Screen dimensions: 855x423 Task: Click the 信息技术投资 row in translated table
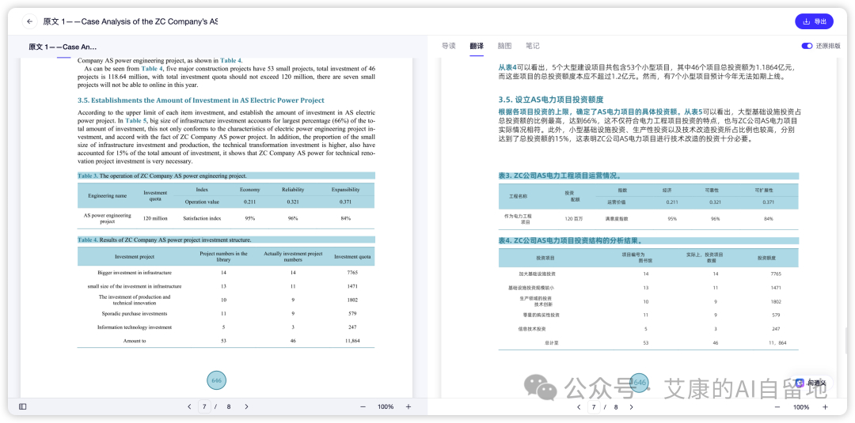coord(532,329)
